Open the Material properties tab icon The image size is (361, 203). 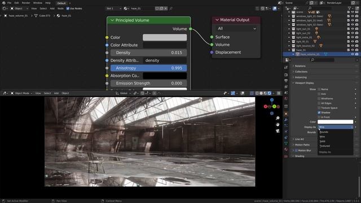(286, 149)
